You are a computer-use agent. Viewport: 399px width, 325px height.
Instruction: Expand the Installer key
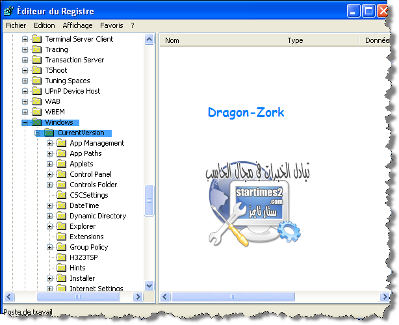(49, 278)
